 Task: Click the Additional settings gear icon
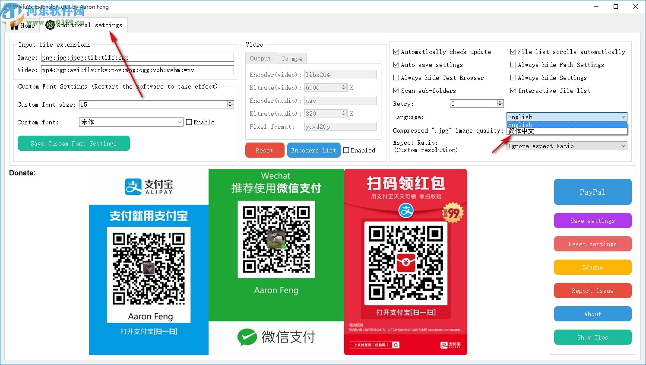click(50, 25)
